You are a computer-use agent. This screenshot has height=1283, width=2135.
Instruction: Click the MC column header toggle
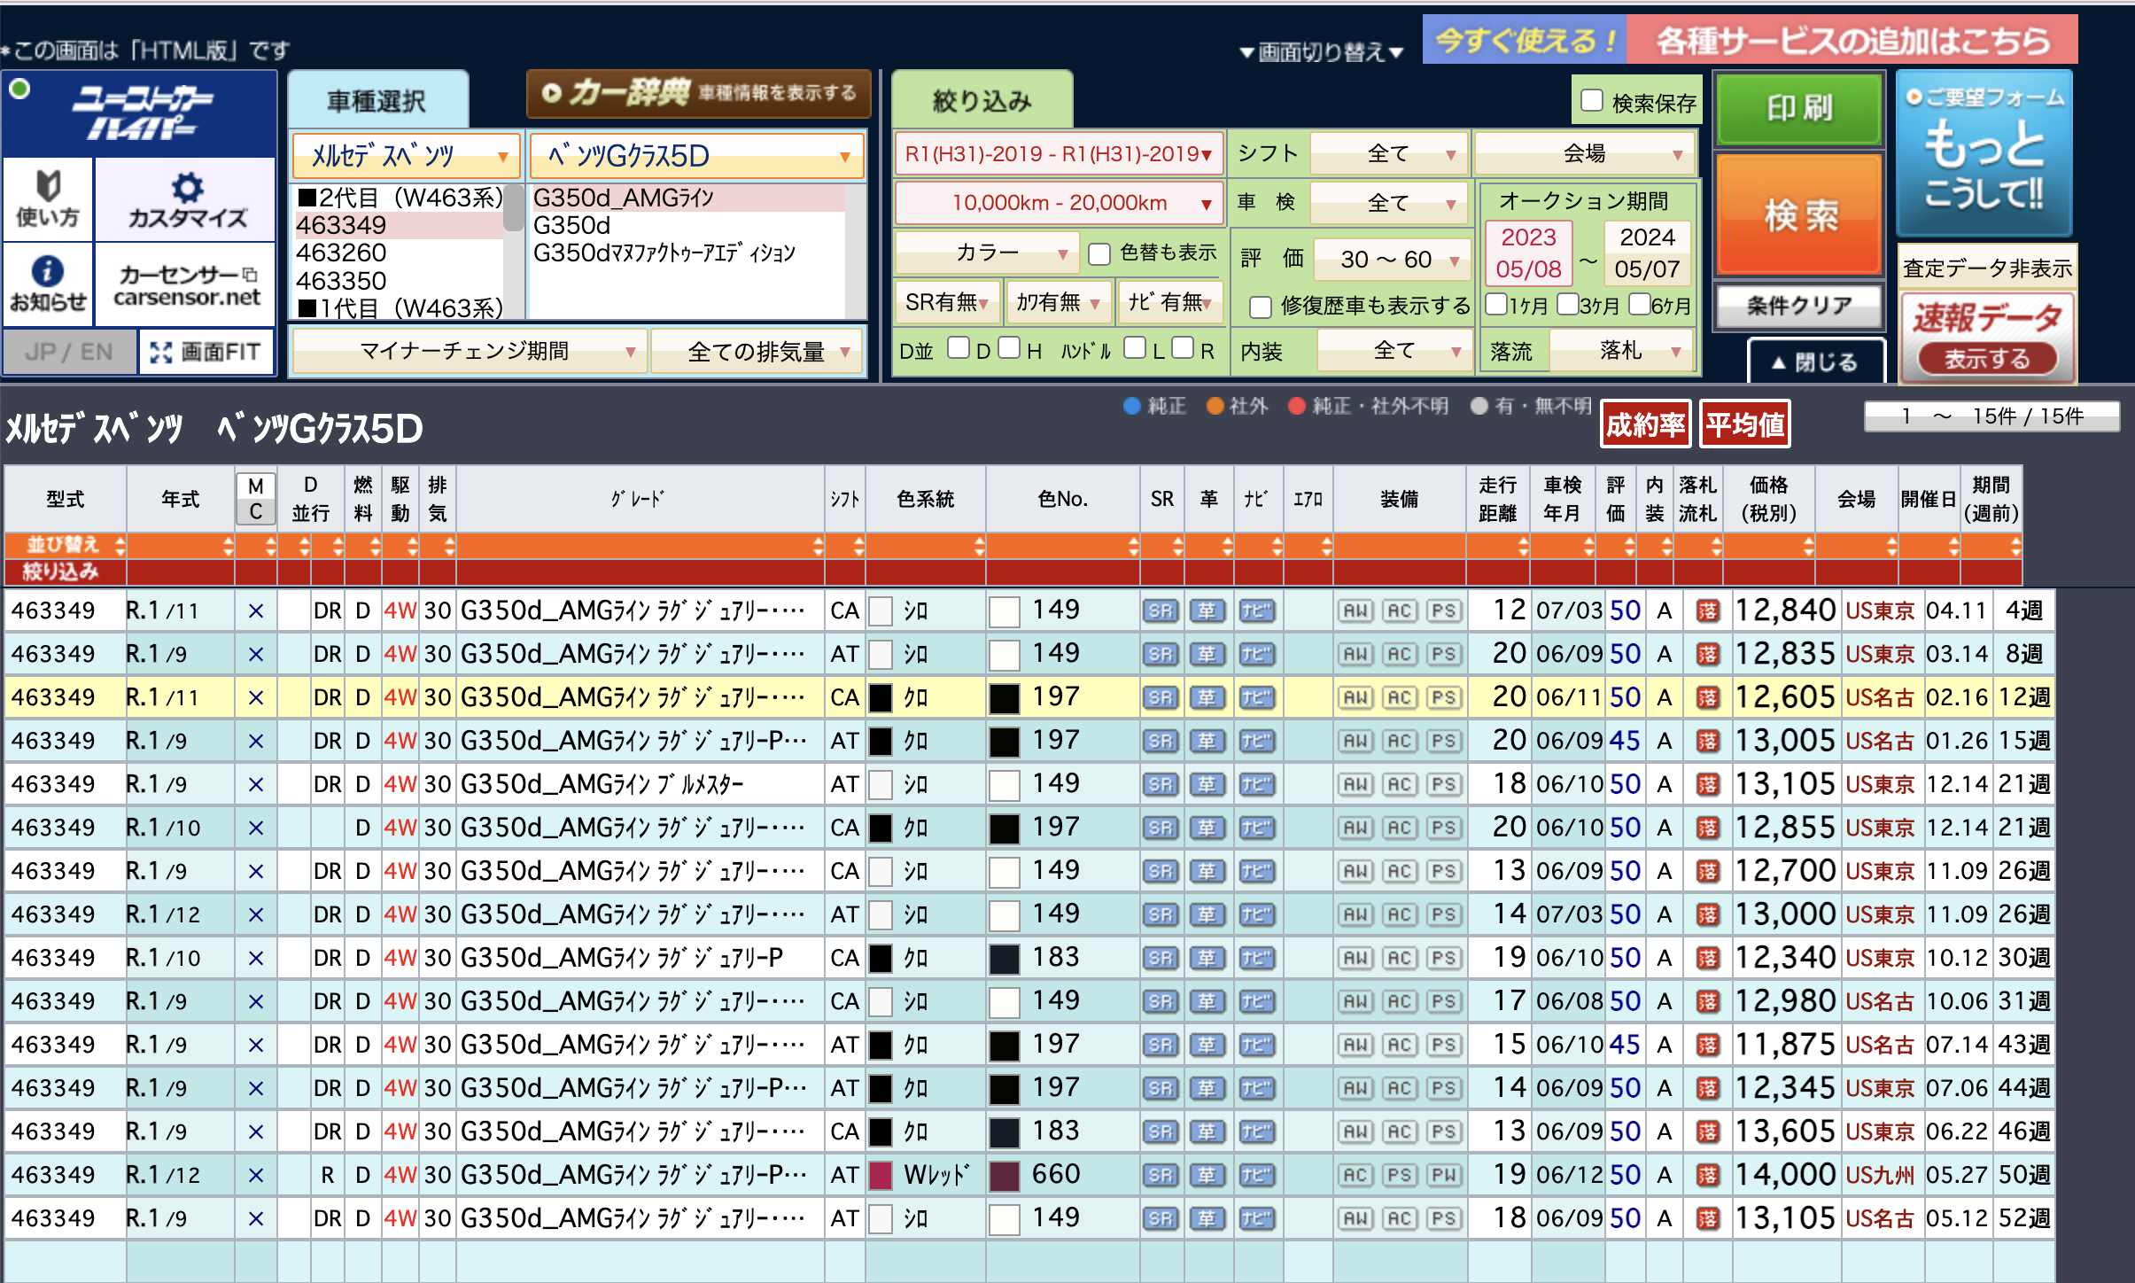[x=256, y=499]
